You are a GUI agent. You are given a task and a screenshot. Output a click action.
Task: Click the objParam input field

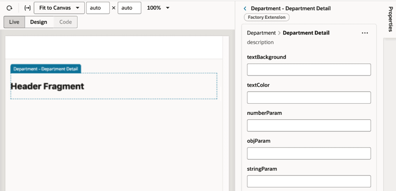point(309,153)
